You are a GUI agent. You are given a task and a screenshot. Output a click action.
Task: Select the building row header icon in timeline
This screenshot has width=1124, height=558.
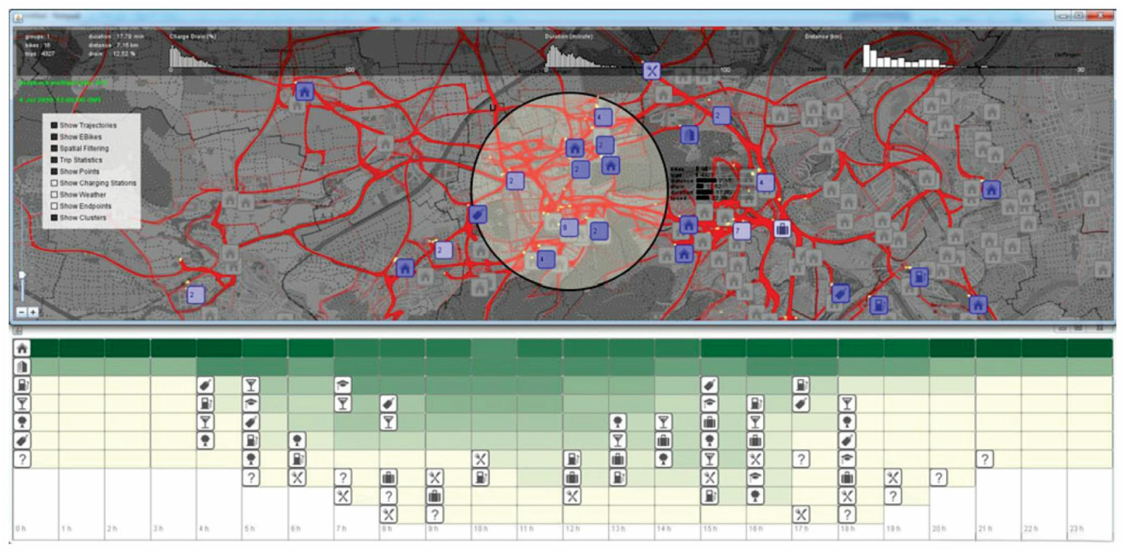(22, 367)
